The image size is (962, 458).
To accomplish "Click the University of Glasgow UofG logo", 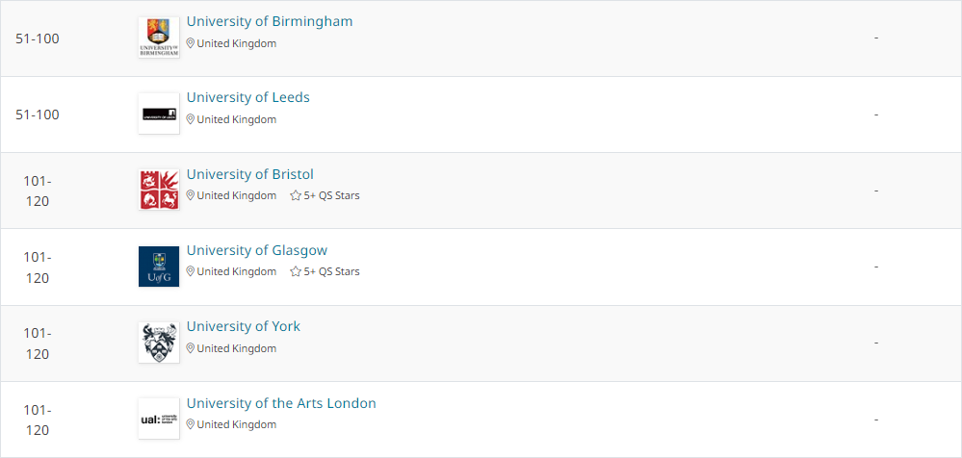I will 159,267.
